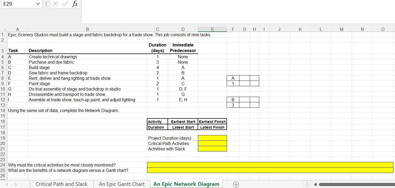Image resolution: width=395 pixels, height=188 pixels.
Task: Click the previous sheet navigation arrow
Action: point(6,185)
